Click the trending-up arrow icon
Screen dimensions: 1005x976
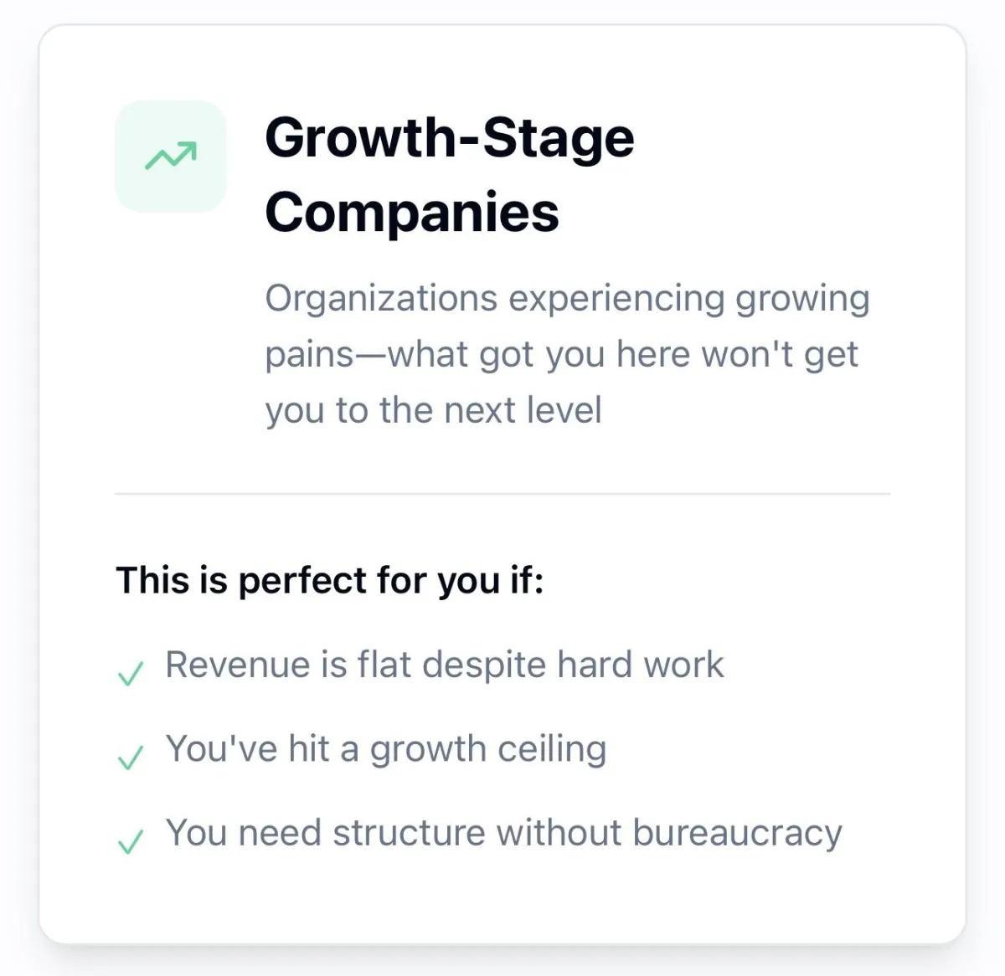tap(171, 156)
